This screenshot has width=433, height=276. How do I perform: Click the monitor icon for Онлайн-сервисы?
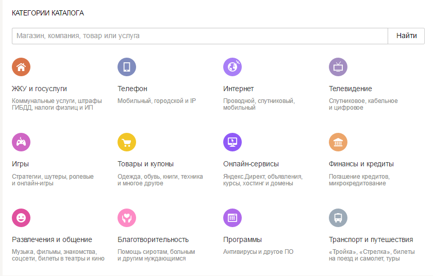[x=232, y=142]
